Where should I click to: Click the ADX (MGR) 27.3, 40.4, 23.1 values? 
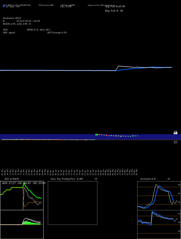pos(38,30)
